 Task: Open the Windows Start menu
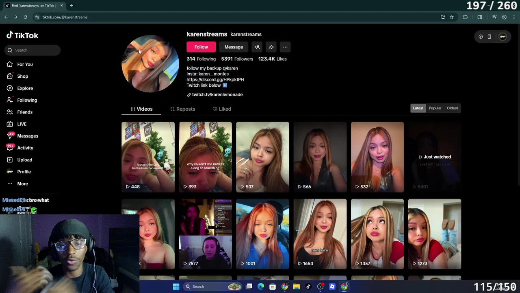pyautogui.click(x=176, y=286)
